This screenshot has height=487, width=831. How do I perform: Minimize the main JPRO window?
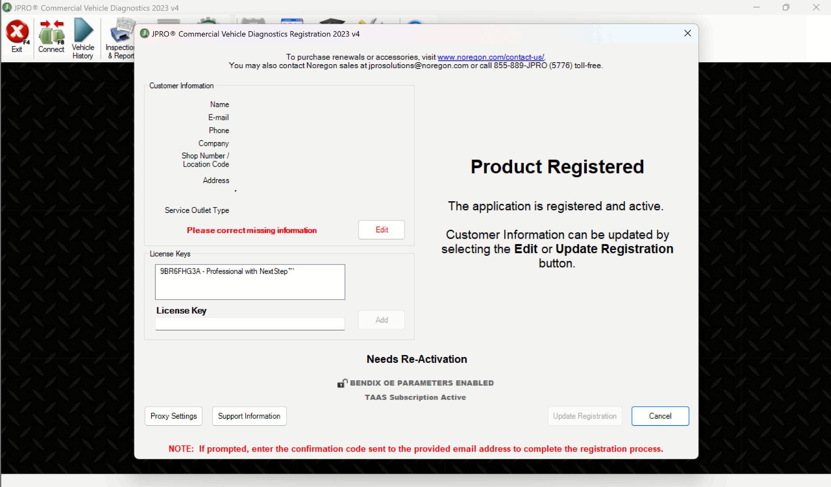tap(756, 7)
